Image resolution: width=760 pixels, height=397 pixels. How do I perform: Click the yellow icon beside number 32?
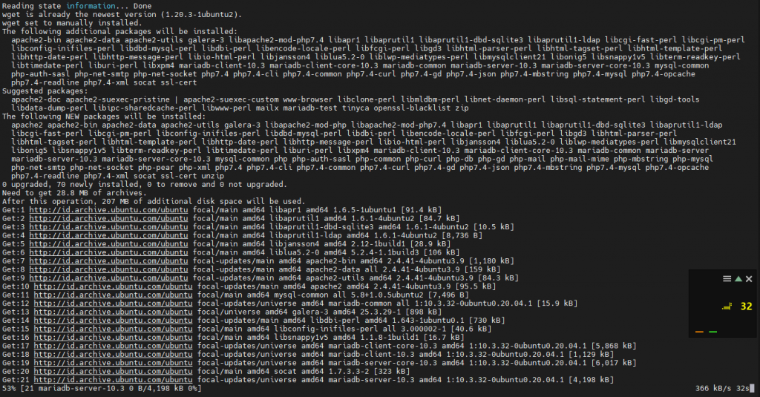tap(727, 306)
